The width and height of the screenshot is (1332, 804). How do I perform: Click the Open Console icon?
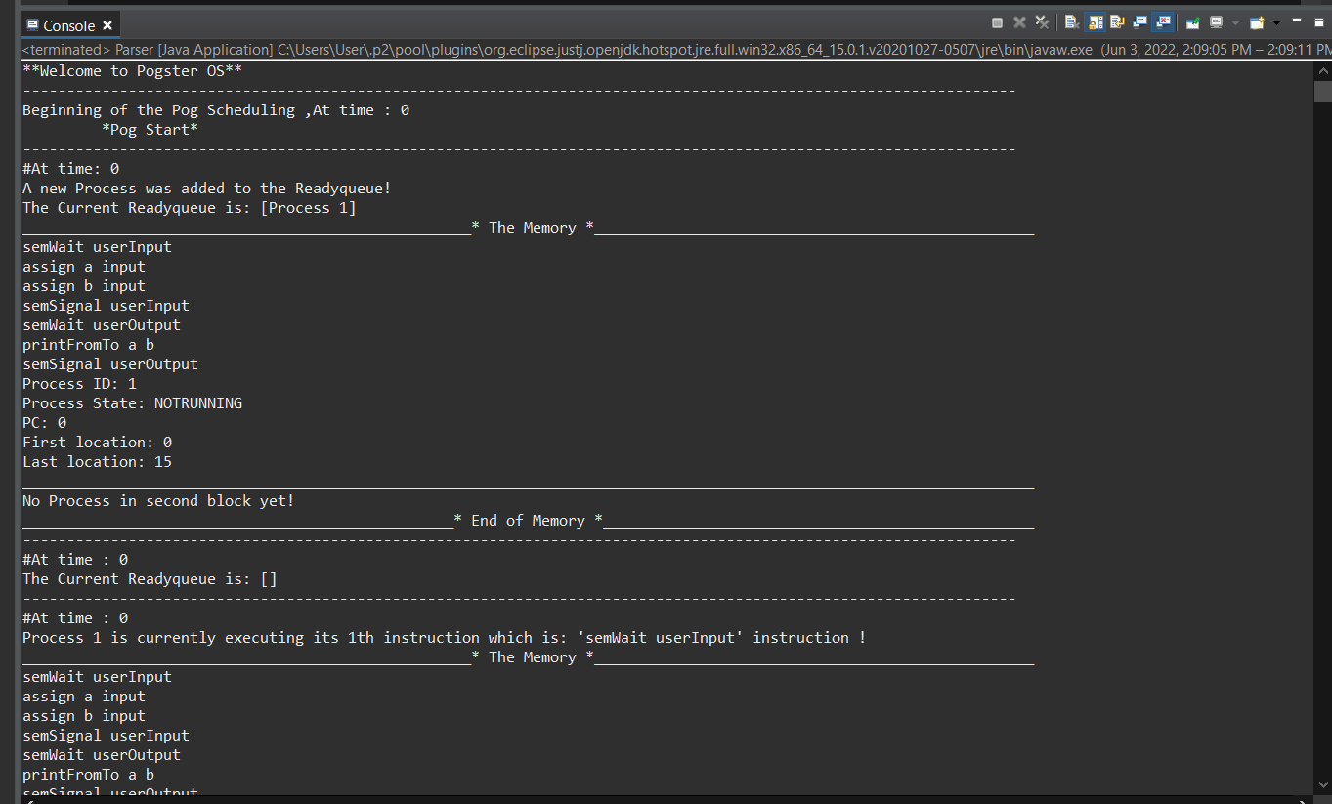1257,22
